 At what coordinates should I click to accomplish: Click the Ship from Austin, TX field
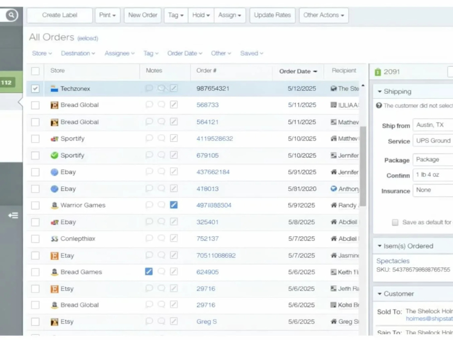433,125
